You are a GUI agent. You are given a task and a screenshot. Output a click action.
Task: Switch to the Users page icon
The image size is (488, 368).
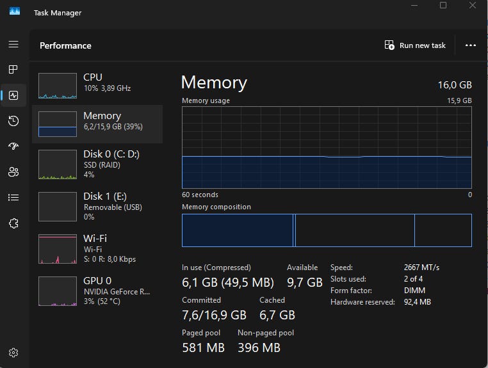coord(13,172)
